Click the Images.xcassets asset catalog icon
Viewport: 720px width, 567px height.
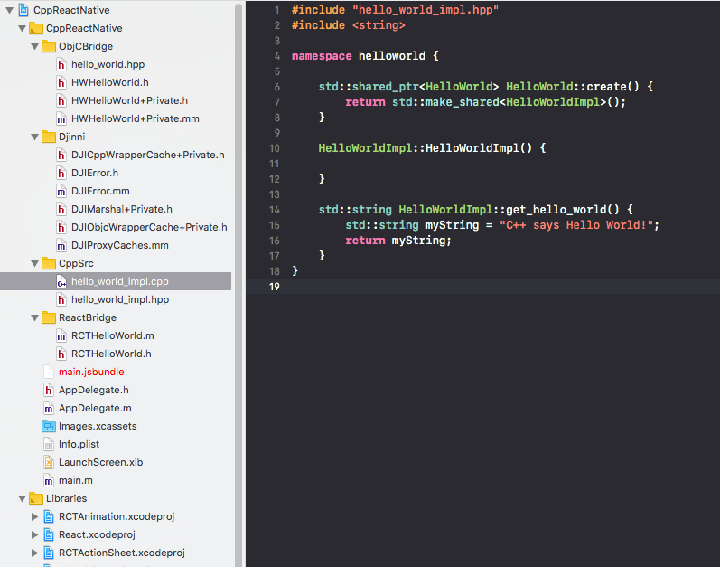click(x=49, y=427)
